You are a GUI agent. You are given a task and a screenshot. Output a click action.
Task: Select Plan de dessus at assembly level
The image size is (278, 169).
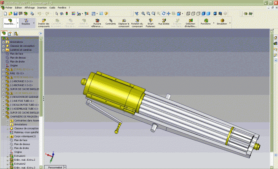(18, 58)
